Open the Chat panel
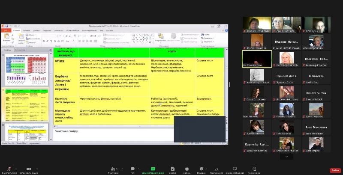Image resolution: width=343 pixels, height=175 pixels. tap(132, 169)
